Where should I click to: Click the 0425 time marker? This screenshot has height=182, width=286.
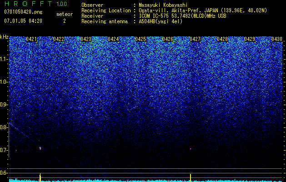click(140, 39)
